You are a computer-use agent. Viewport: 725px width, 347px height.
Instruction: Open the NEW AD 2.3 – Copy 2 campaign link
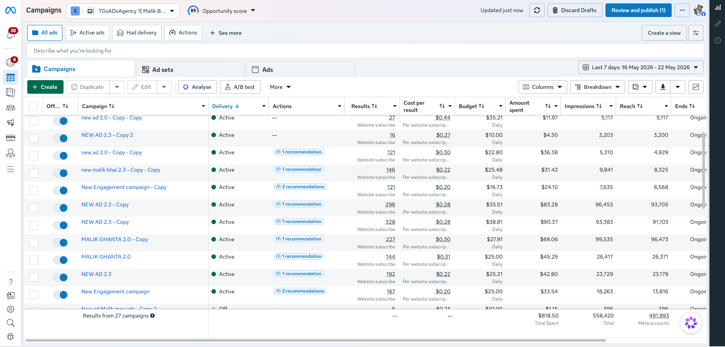(x=107, y=135)
